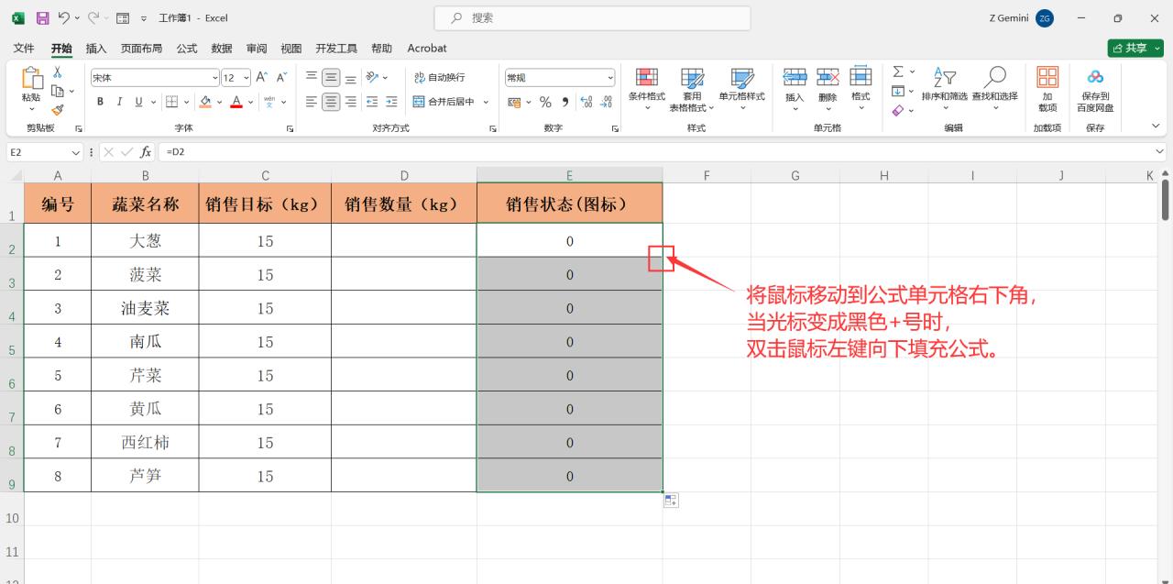1173x584 pixels.
Task: Toggle 自动换行 wrap text
Action: point(439,78)
